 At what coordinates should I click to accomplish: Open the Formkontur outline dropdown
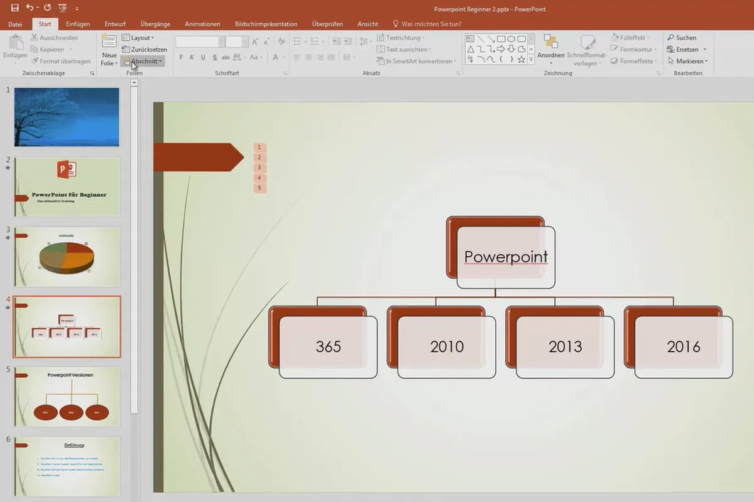[635, 49]
